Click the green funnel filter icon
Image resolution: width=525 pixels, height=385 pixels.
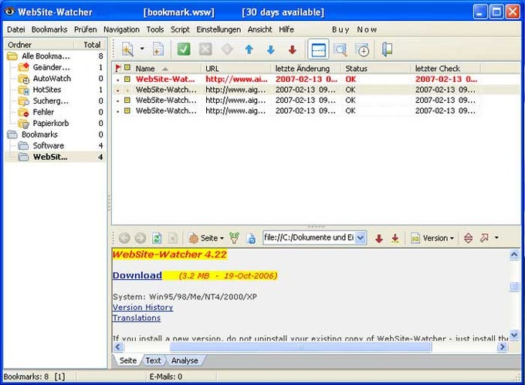(234, 238)
